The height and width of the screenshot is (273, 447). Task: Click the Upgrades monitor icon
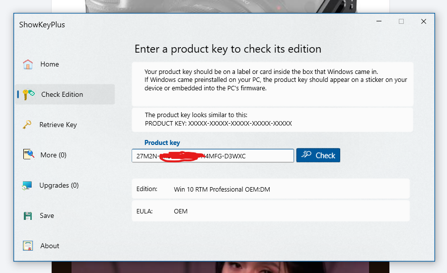click(27, 185)
